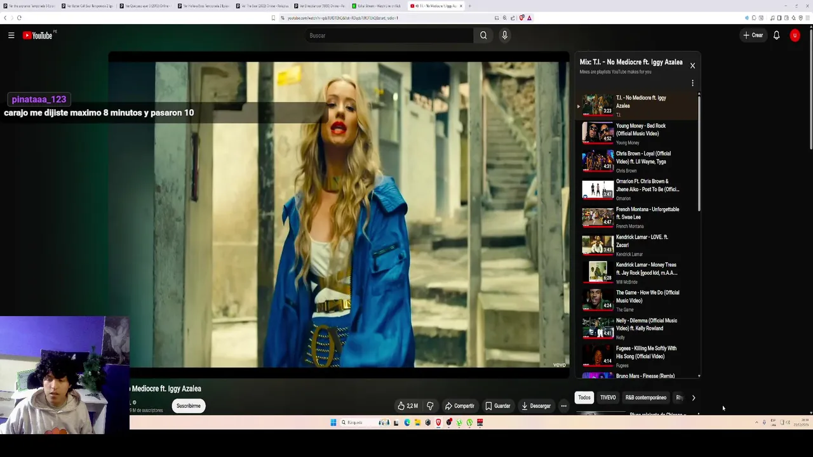Focus the Buscar search field
813x457 pixels.
coord(389,36)
